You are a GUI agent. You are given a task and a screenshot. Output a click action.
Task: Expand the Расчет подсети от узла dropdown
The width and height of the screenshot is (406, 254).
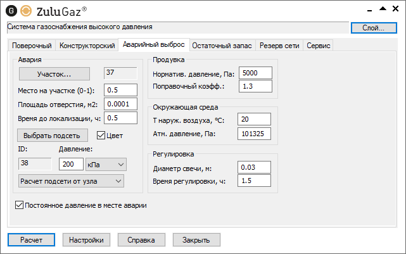coord(71,181)
